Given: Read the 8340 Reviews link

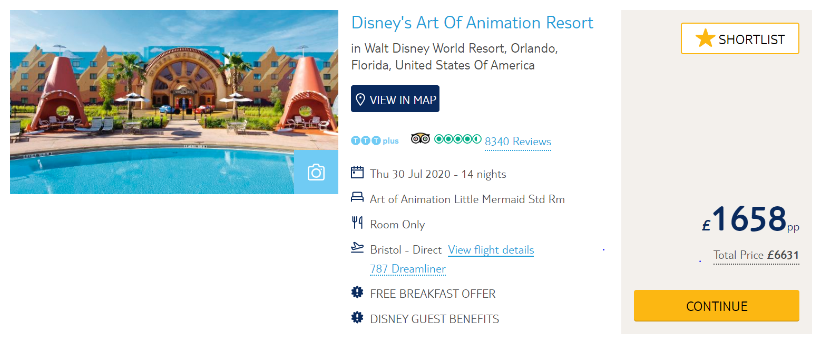Looking at the screenshot, I should pos(518,142).
